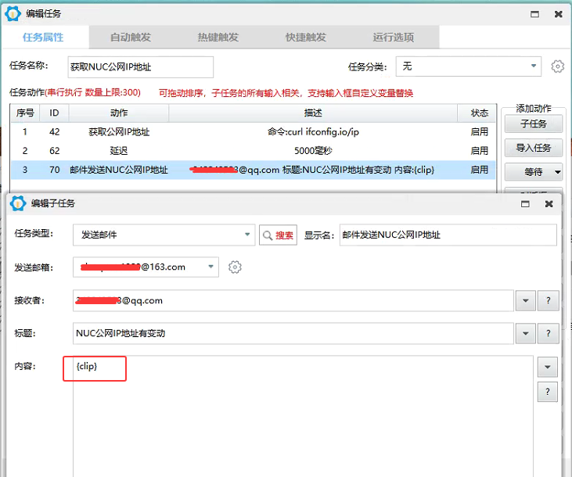Screen dimensions: 572x477
Task: Open the 任务分类 dropdown
Action: tap(534, 66)
